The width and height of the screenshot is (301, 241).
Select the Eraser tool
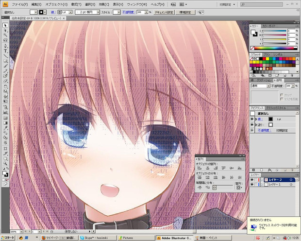(x=5, y=81)
